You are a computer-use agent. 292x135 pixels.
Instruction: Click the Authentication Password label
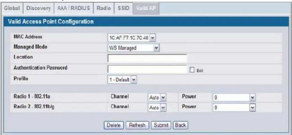click(x=41, y=68)
